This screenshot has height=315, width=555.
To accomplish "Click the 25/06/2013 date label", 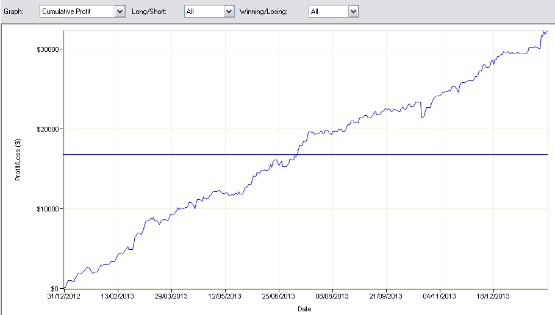I will (x=278, y=296).
